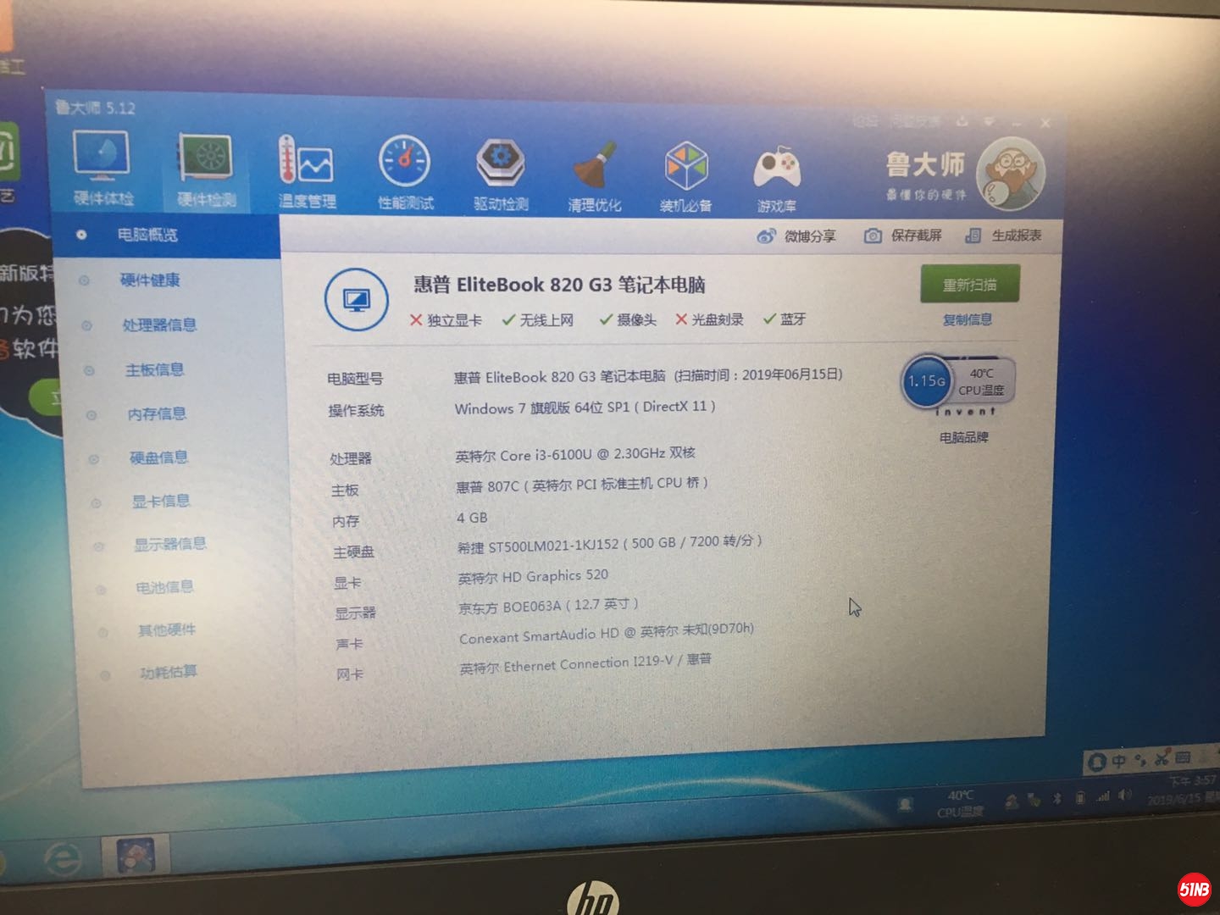Viewport: 1220px width, 915px height.
Task: Click 保存截屏 to save a screenshot
Action: point(903,236)
